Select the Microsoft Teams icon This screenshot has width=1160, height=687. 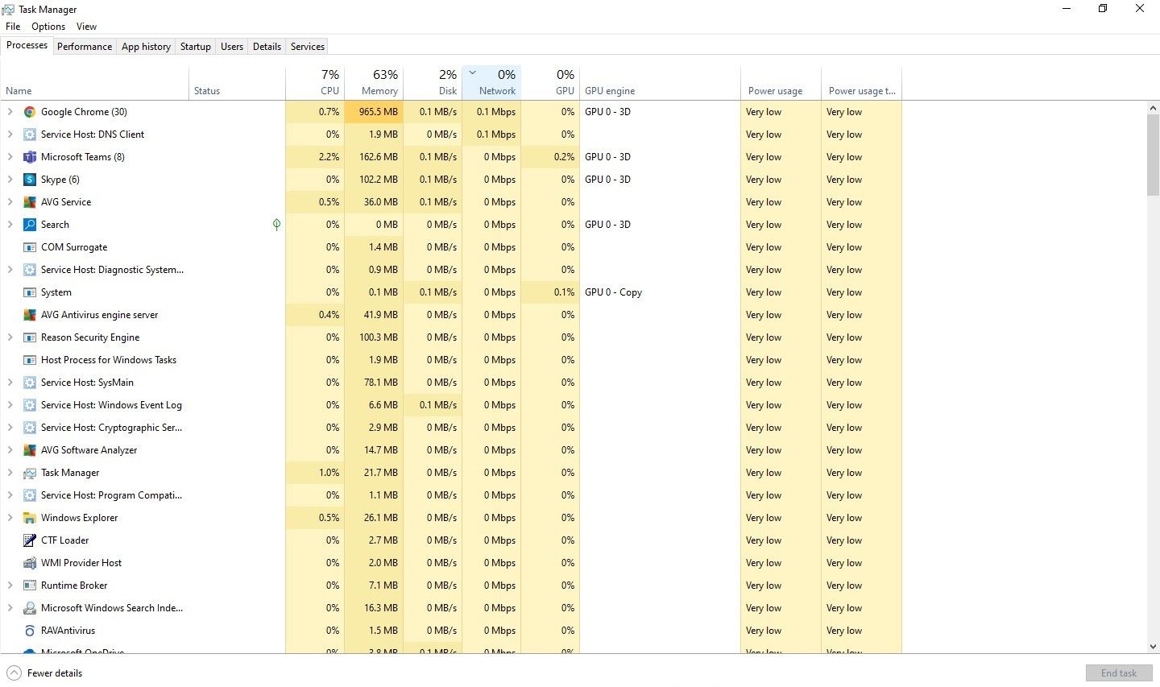point(30,157)
